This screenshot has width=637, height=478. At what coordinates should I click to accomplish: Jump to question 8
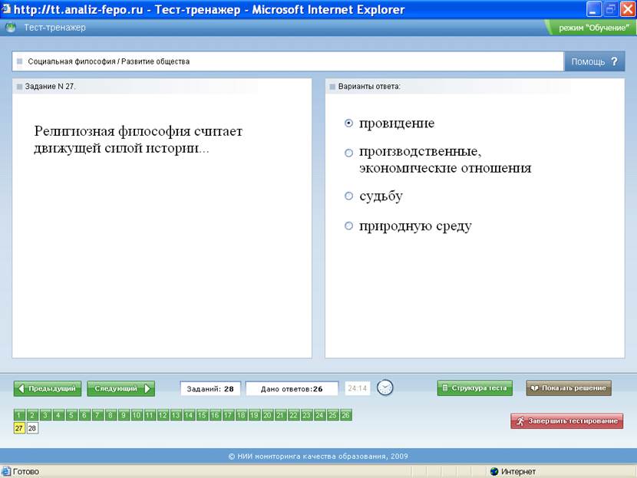[110, 415]
